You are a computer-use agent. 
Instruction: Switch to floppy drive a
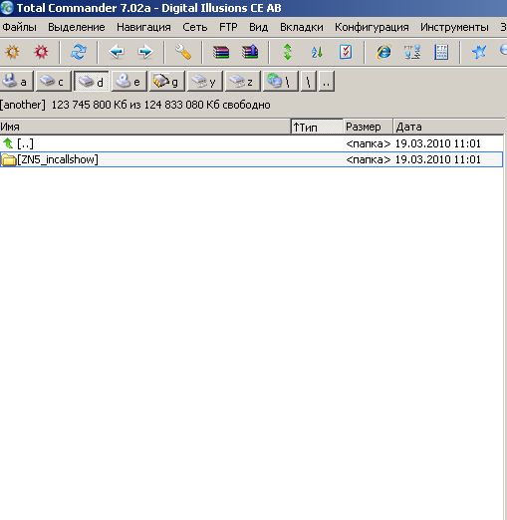[17, 81]
